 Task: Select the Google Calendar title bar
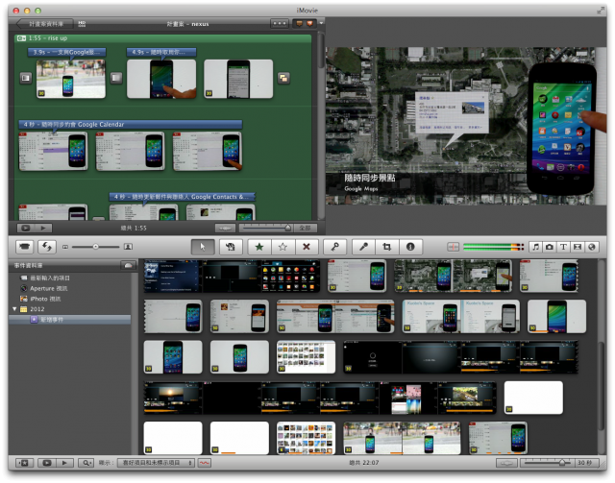click(131, 124)
